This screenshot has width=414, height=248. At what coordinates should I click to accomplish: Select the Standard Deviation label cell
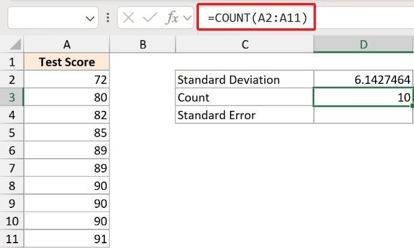(x=244, y=80)
